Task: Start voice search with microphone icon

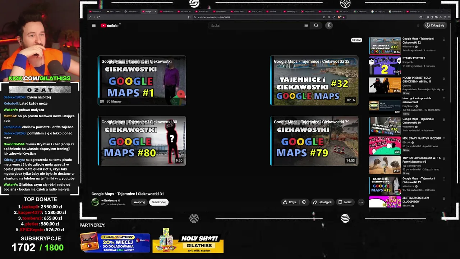Action: (x=329, y=26)
